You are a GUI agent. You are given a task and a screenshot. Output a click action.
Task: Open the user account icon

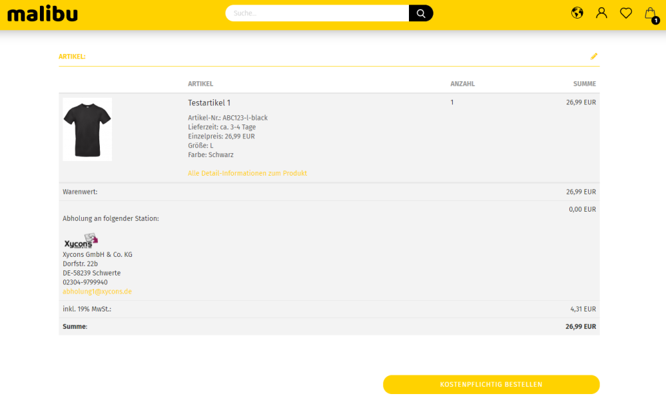pyautogui.click(x=601, y=13)
